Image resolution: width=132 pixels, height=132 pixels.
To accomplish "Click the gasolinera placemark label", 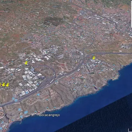I will [x=26, y=67].
